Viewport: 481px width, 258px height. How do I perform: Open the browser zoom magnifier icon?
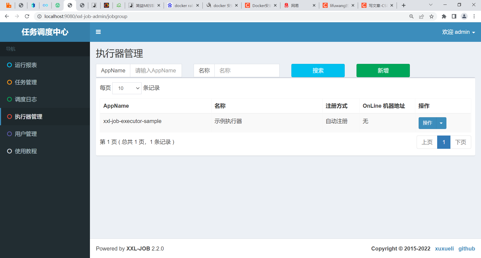coord(411,16)
